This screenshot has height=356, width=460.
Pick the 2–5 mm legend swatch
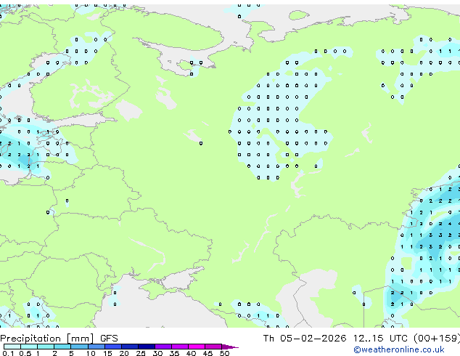tap(62, 347)
